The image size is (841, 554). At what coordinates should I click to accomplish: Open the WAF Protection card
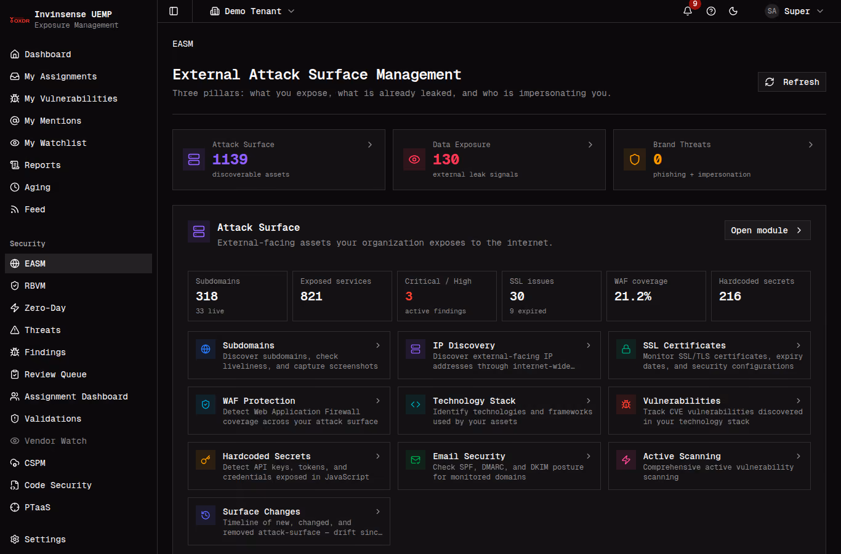click(289, 411)
